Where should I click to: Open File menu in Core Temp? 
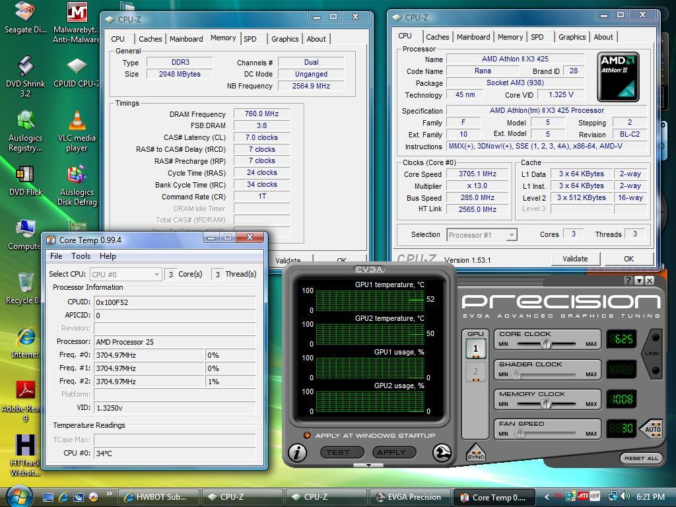tap(56, 256)
